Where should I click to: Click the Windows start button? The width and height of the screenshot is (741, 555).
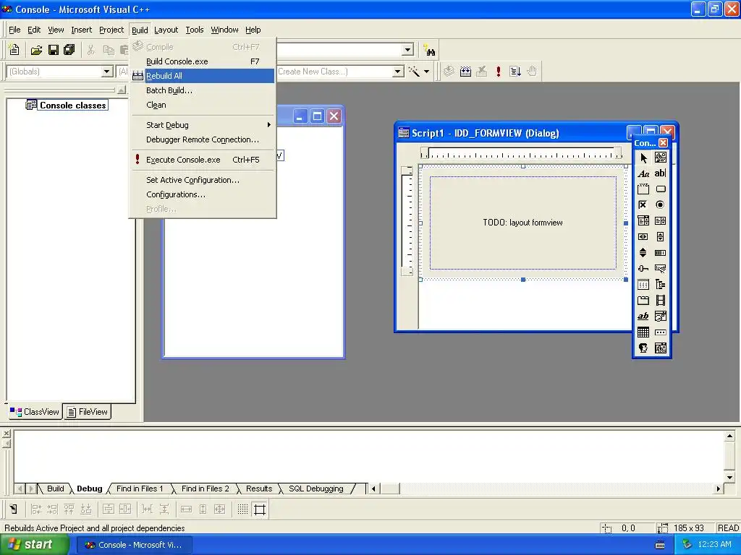tap(34, 545)
